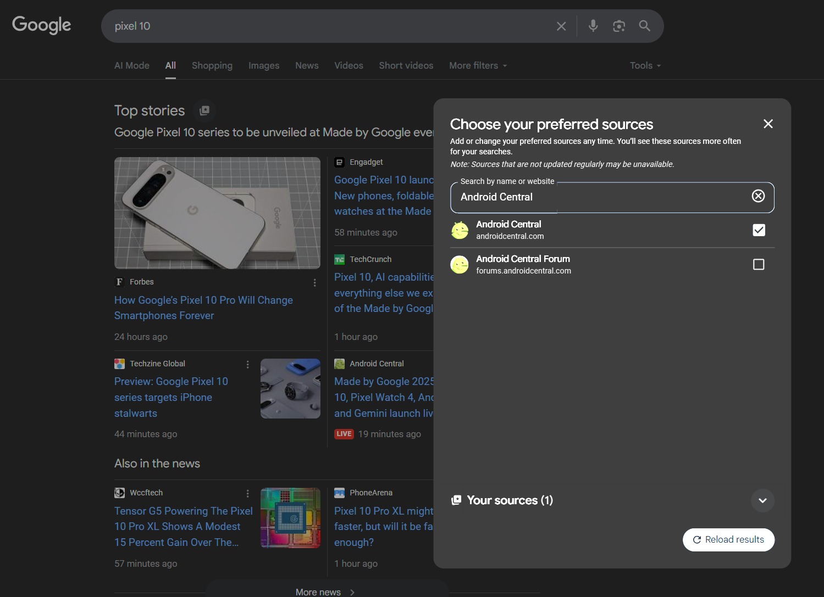Click the Google logo
Viewport: 824px width, 597px height.
pos(42,25)
